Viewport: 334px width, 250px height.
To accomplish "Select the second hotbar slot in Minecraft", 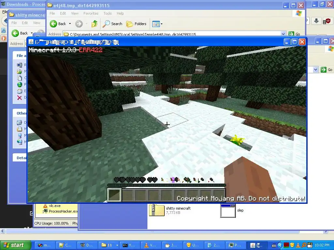I will [x=128, y=195].
